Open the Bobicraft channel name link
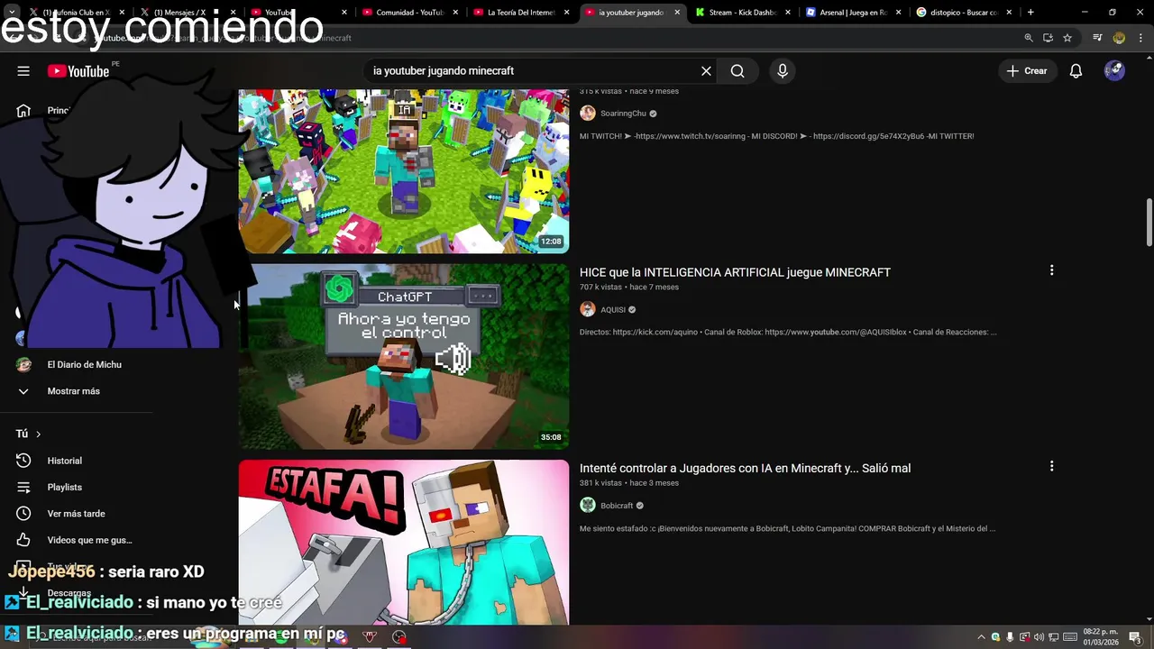1154x649 pixels. tap(617, 506)
